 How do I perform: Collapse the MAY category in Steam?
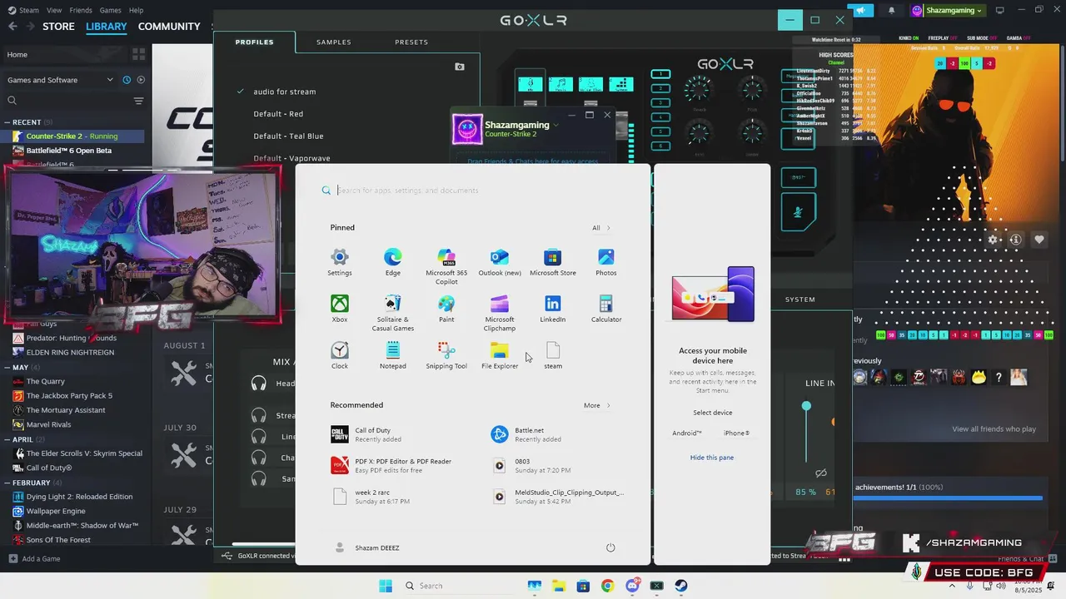coord(7,367)
